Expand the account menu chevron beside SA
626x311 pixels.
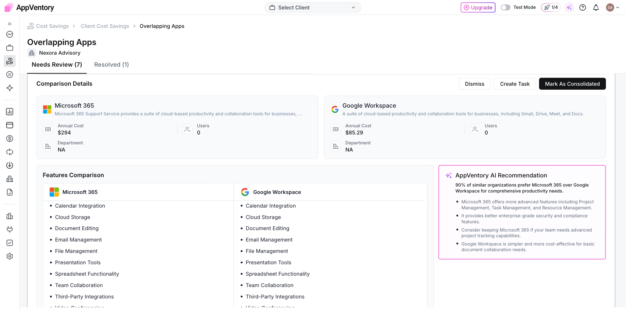click(617, 7)
